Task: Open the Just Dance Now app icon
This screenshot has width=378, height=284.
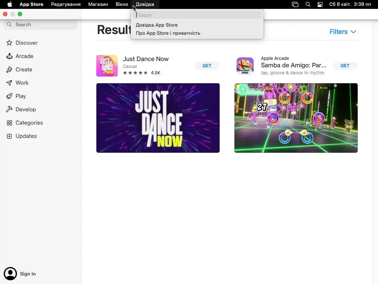Action: (107, 66)
